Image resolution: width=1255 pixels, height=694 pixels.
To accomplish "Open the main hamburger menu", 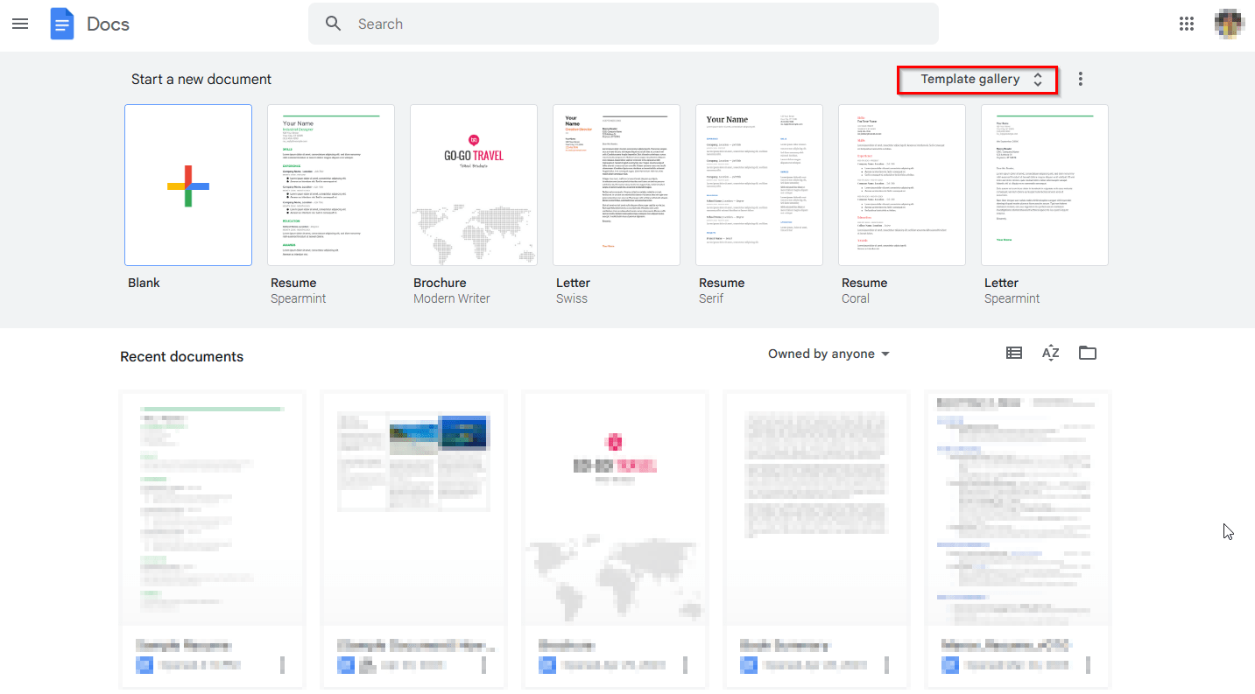I will (x=20, y=24).
